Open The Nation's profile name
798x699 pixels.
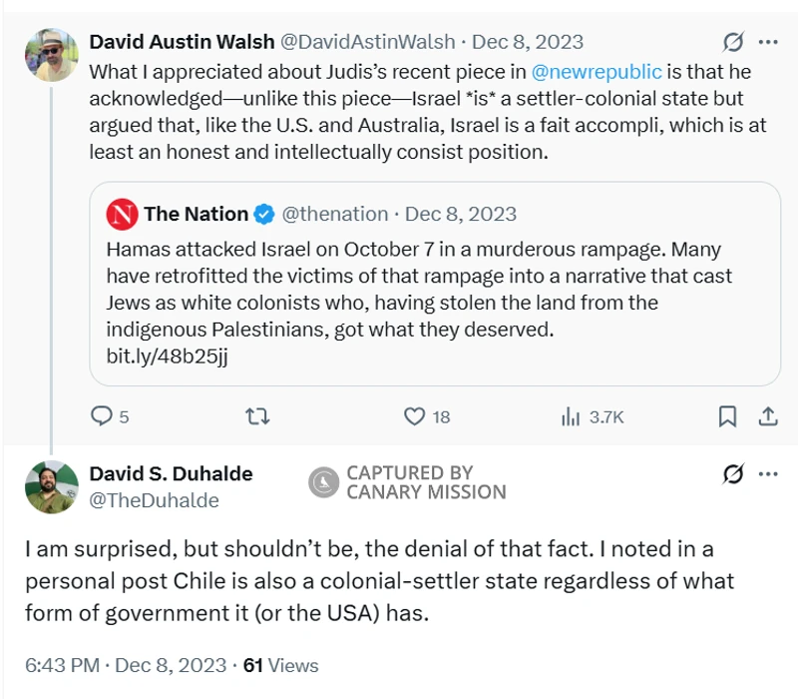pyautogui.click(x=196, y=214)
